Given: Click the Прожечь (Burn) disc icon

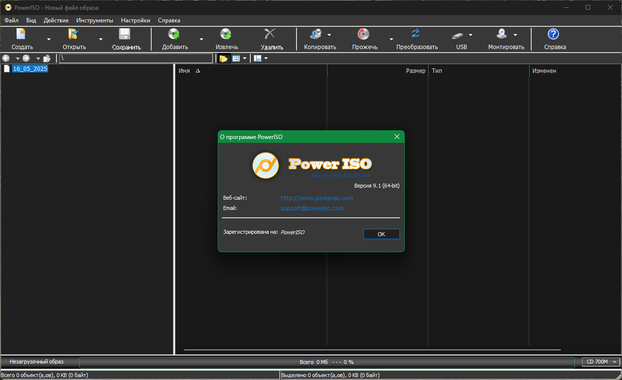Looking at the screenshot, I should tap(363, 34).
